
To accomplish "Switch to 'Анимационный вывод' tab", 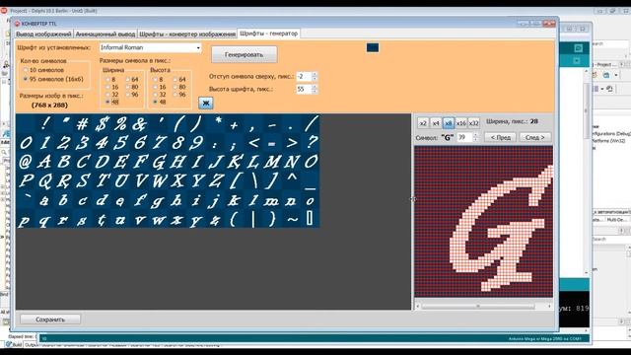I will pyautogui.click(x=105, y=35).
